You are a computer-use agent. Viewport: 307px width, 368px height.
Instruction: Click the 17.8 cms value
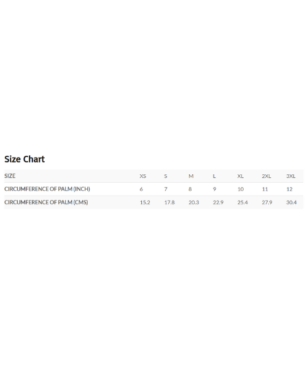click(169, 202)
